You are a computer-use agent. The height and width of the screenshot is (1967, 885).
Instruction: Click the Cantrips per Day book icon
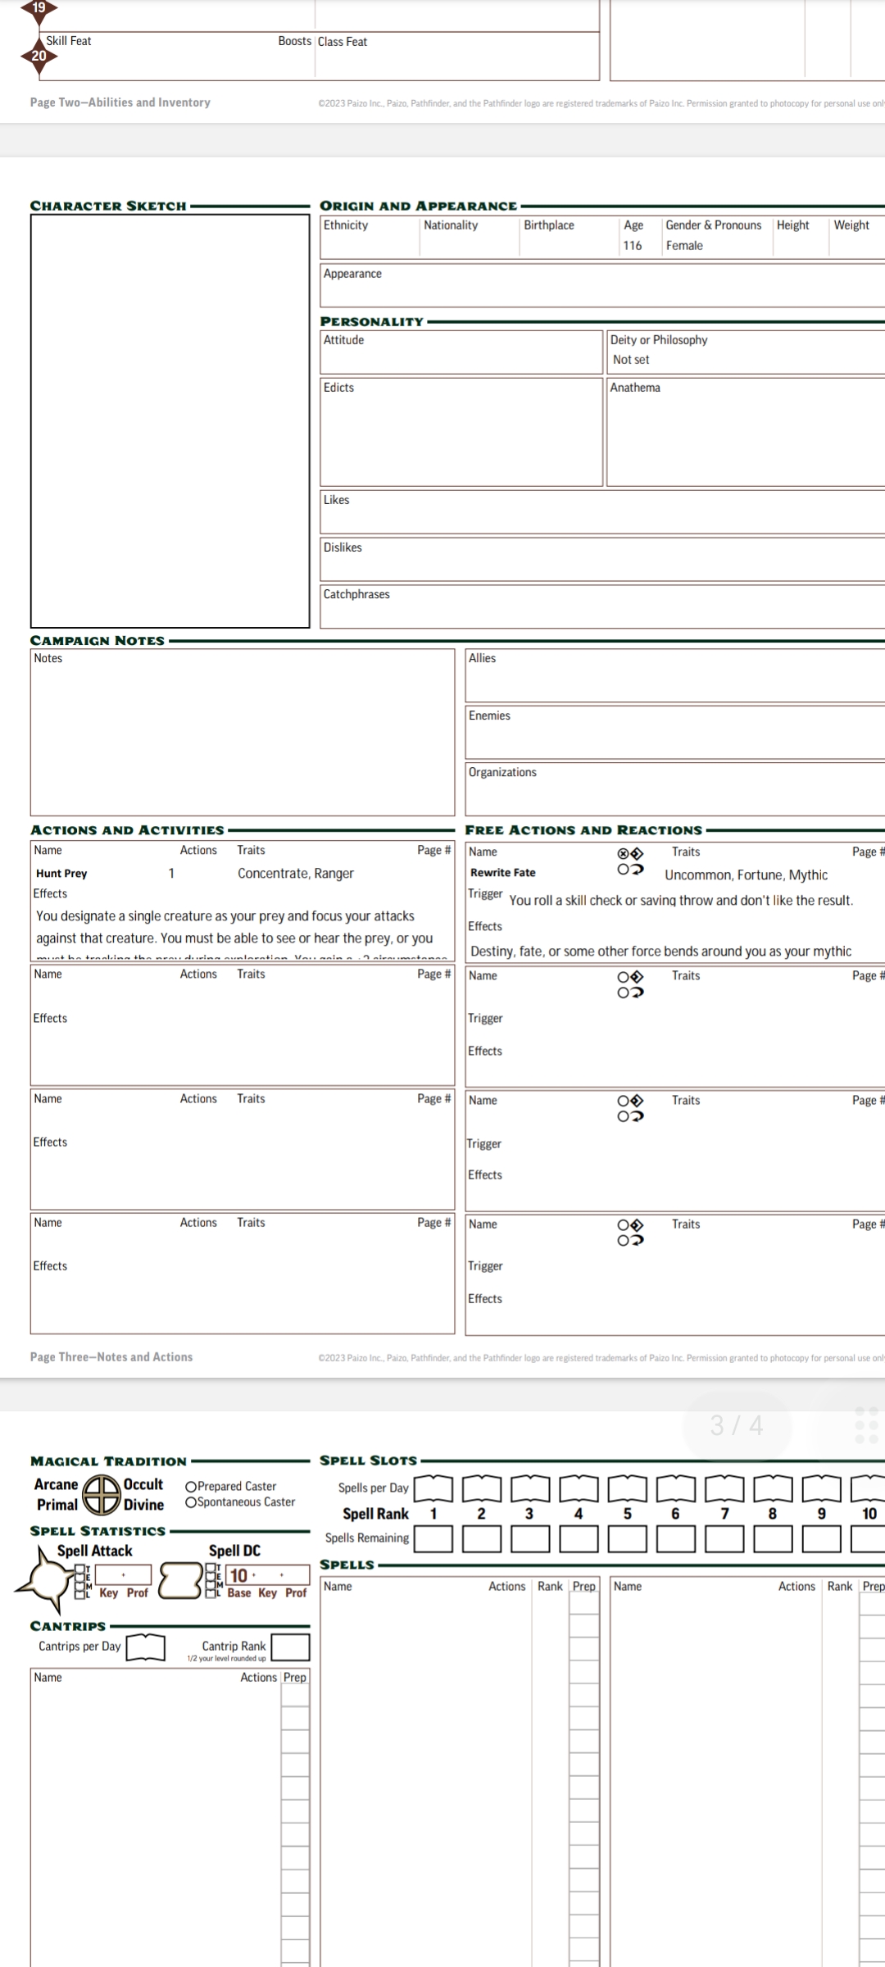coord(146,1647)
